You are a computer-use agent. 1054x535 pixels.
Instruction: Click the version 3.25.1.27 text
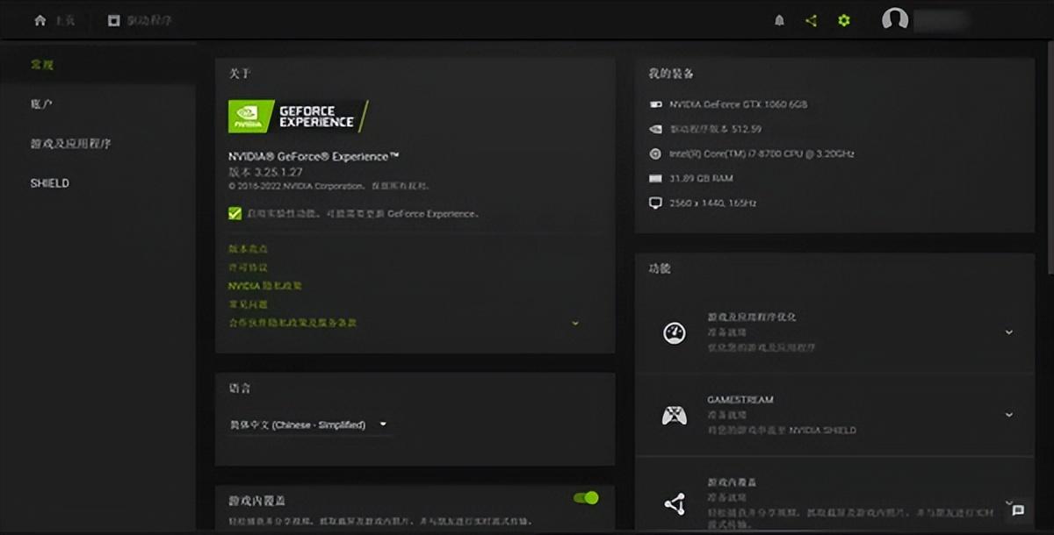click(265, 172)
